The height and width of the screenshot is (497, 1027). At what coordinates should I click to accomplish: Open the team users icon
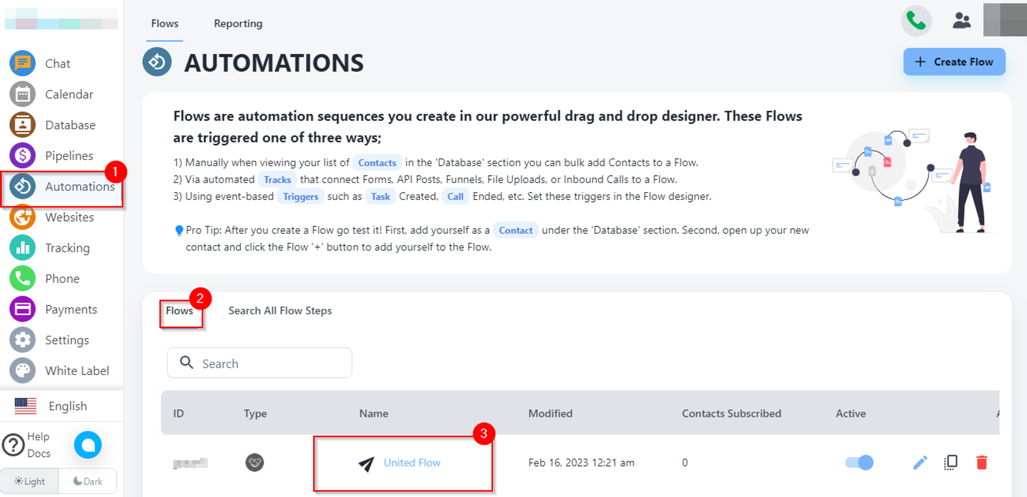point(961,21)
